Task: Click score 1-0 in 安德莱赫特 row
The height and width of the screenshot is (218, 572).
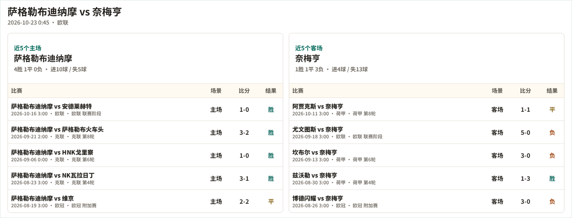Action: click(x=244, y=109)
